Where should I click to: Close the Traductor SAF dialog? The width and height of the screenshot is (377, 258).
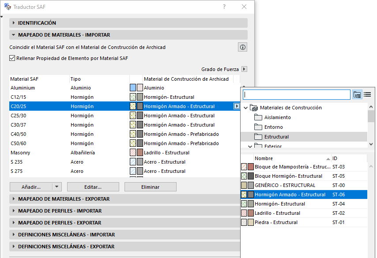[244, 7]
